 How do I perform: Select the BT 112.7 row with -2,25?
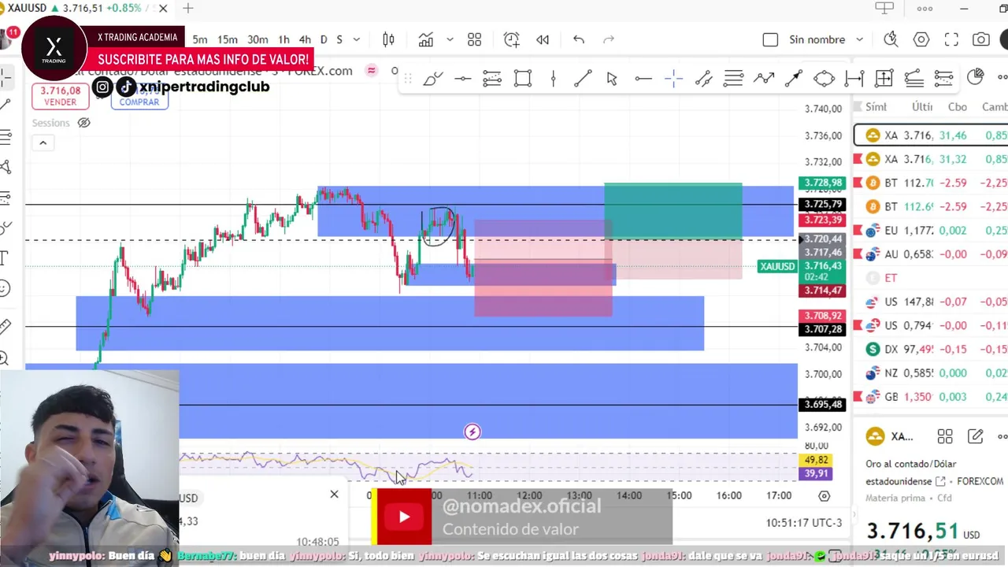(931, 183)
